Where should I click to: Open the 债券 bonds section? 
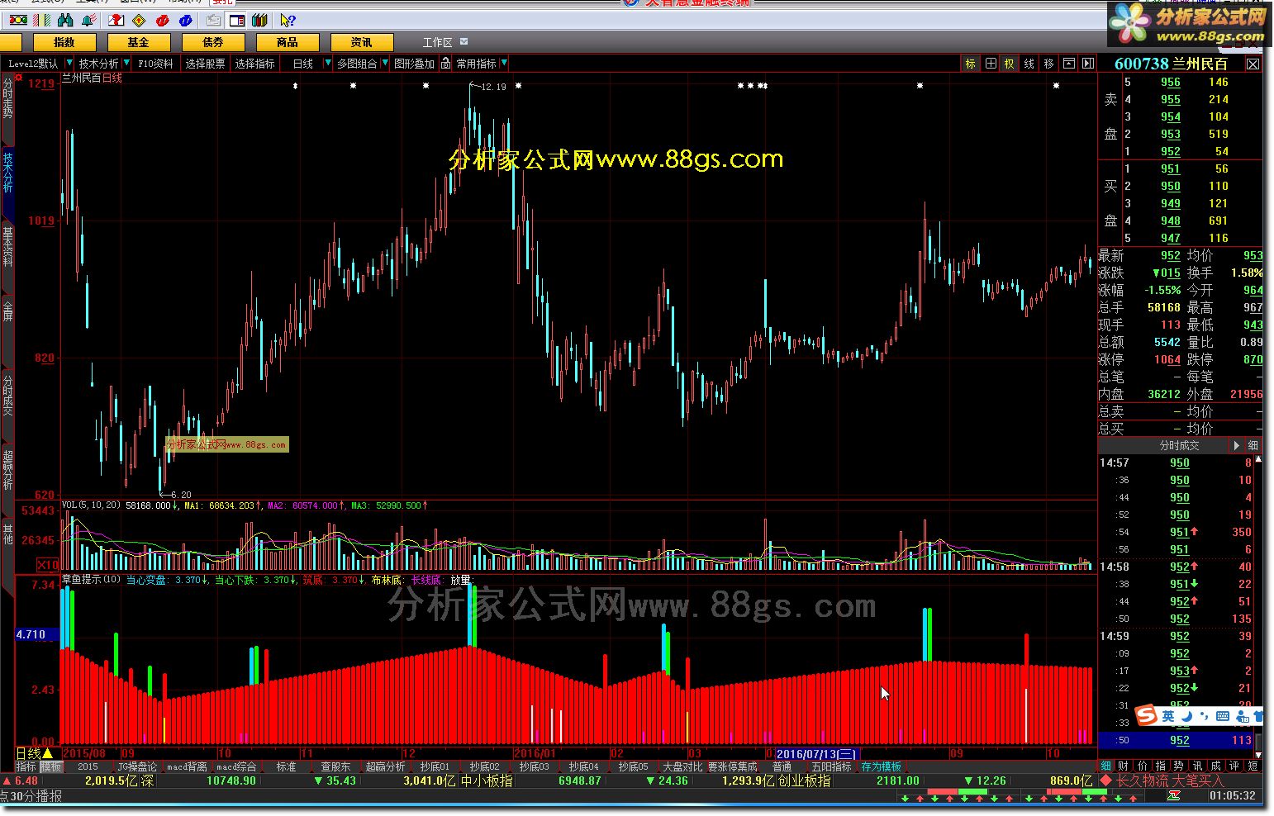pos(212,42)
